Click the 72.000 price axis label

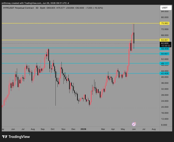[165, 29]
